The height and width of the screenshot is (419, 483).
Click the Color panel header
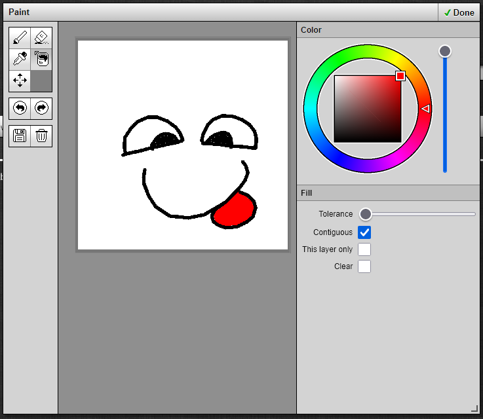coord(388,30)
